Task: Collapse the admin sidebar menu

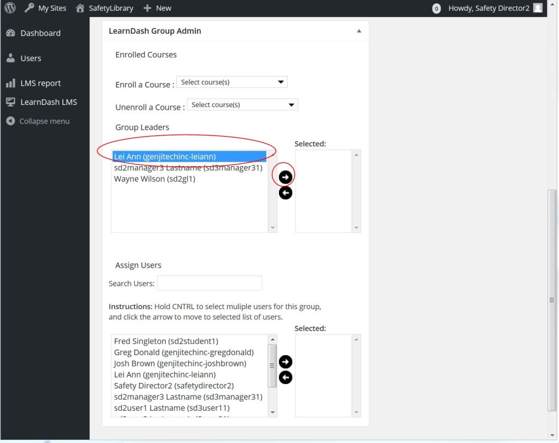Action: pos(44,121)
